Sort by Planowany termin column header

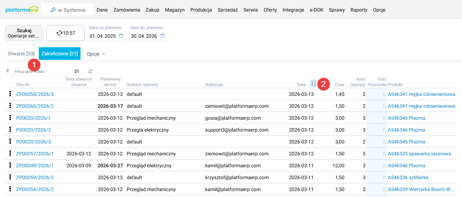coord(110,82)
